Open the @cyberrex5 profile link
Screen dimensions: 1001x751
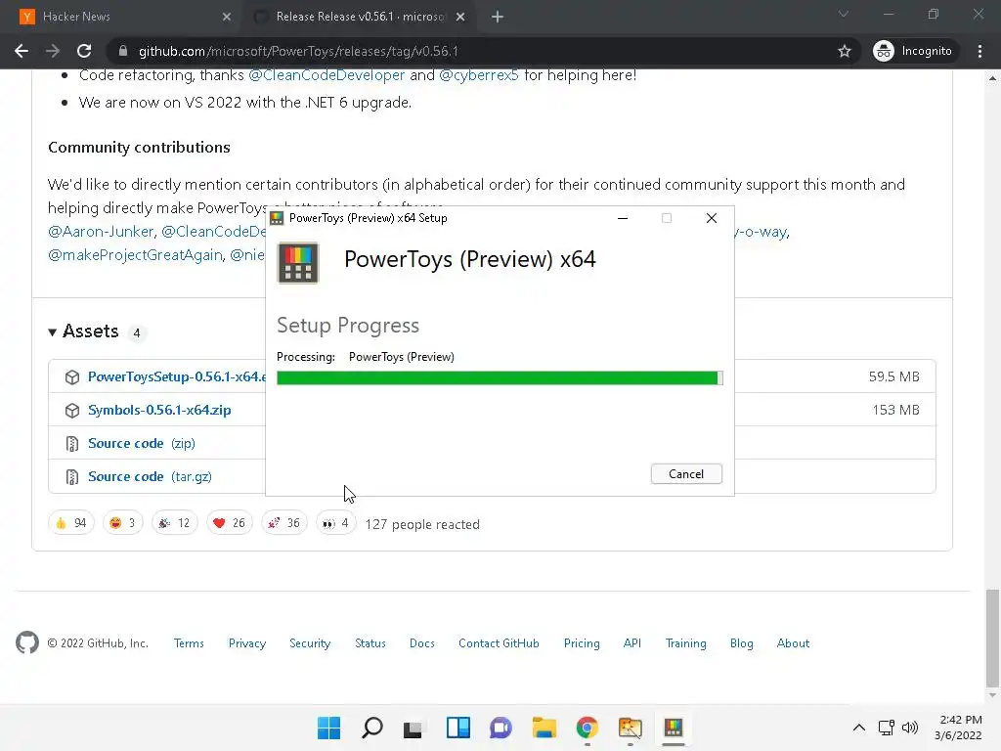tap(479, 75)
